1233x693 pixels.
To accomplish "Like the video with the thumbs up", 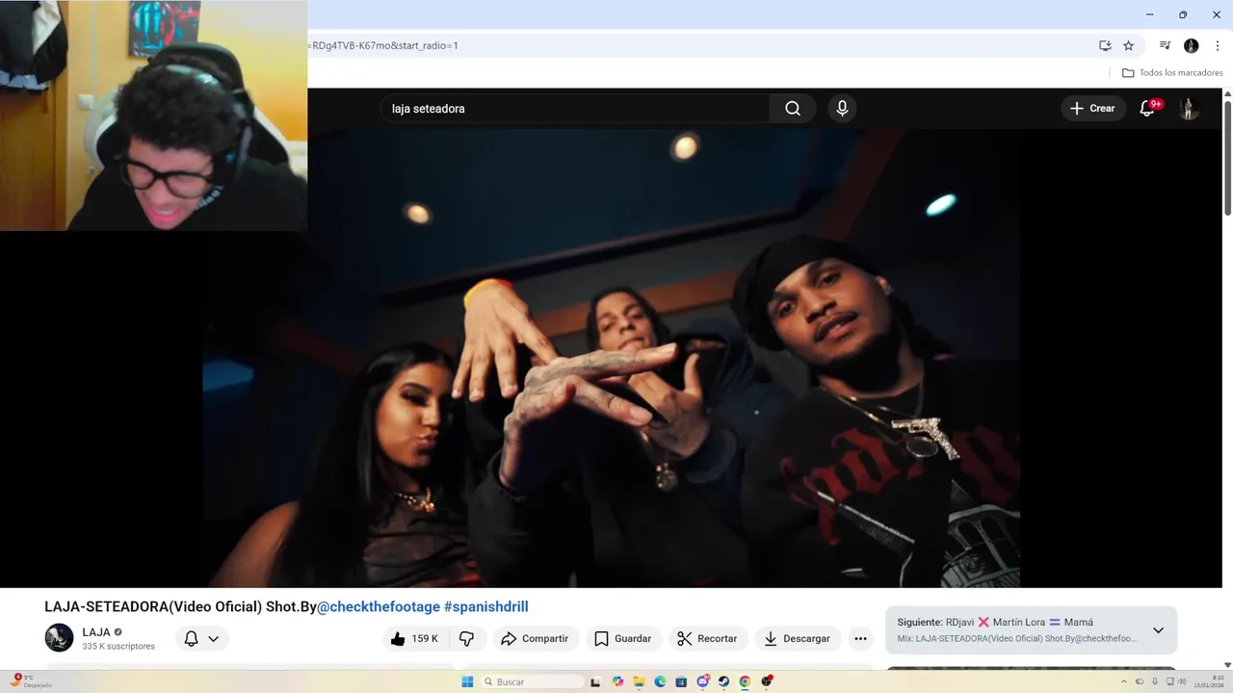I will click(x=414, y=638).
